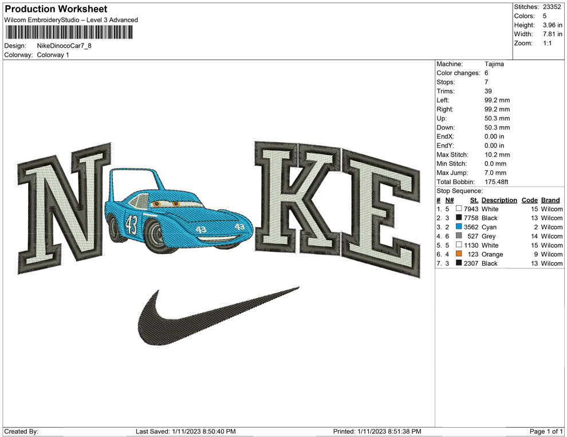This screenshot has width=567, height=437.
Task: Click the barcode under the Wilcom title
Action: (x=69, y=33)
